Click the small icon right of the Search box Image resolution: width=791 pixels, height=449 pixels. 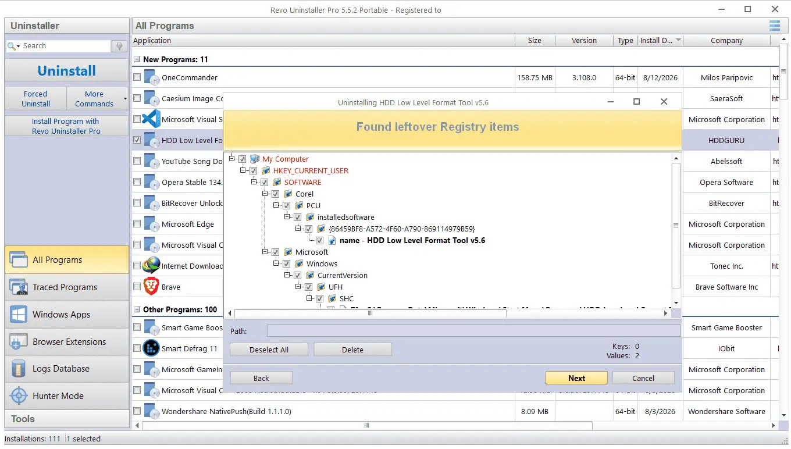119,46
